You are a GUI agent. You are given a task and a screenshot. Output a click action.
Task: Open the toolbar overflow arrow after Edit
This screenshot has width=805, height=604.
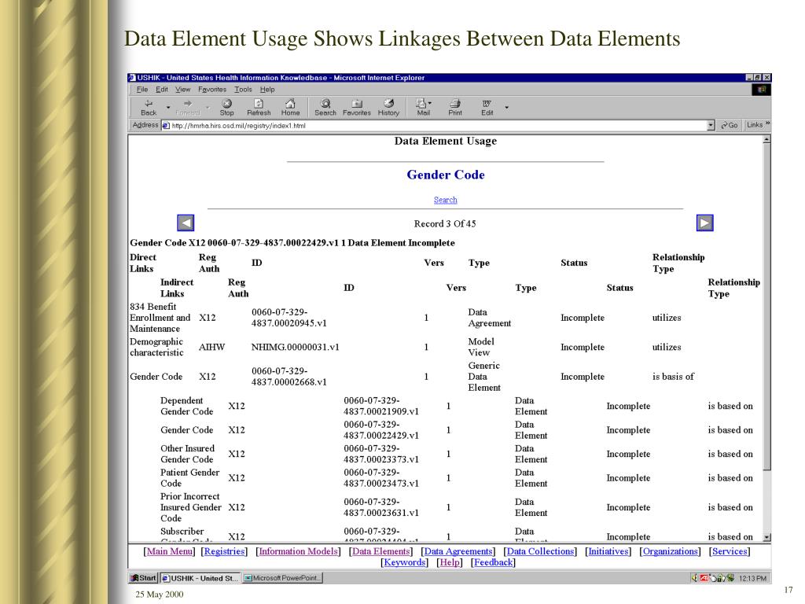coord(506,107)
